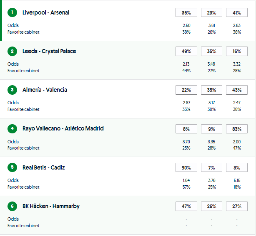Click the green number 6 match badge

click(13, 206)
